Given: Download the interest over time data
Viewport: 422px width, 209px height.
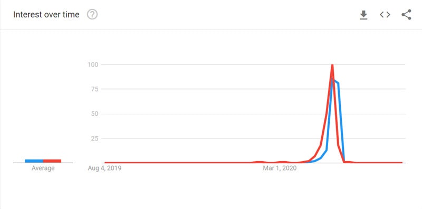Looking at the screenshot, I should coord(363,15).
